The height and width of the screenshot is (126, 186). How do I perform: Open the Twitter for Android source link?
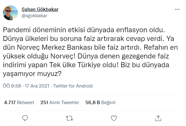73,86
